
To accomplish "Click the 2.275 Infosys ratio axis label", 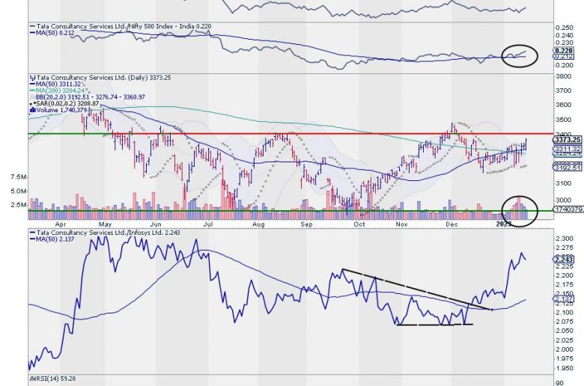I will pos(565,248).
